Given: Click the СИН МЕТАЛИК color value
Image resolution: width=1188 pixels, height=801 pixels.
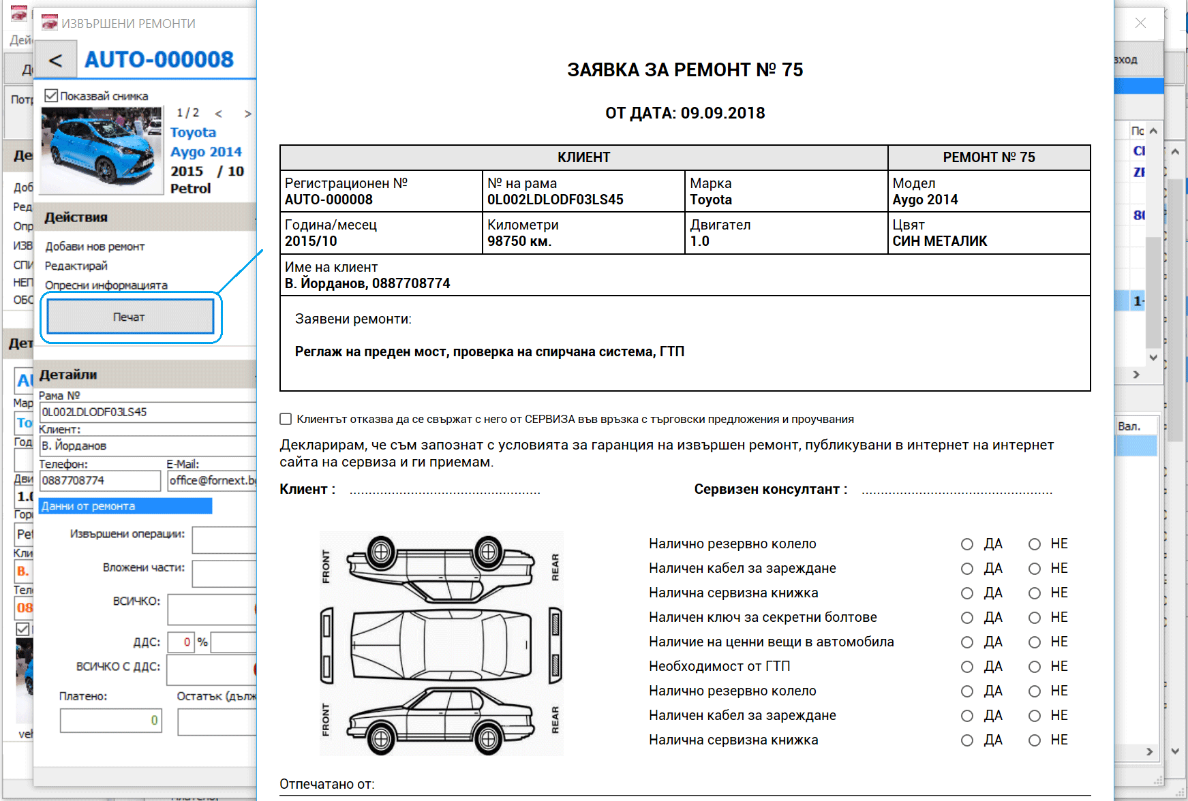Looking at the screenshot, I should tap(940, 241).
